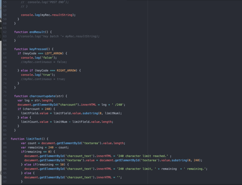242x185 pixels.
Task: Click the 'true' string on line 72
Action: tap(46, 75)
